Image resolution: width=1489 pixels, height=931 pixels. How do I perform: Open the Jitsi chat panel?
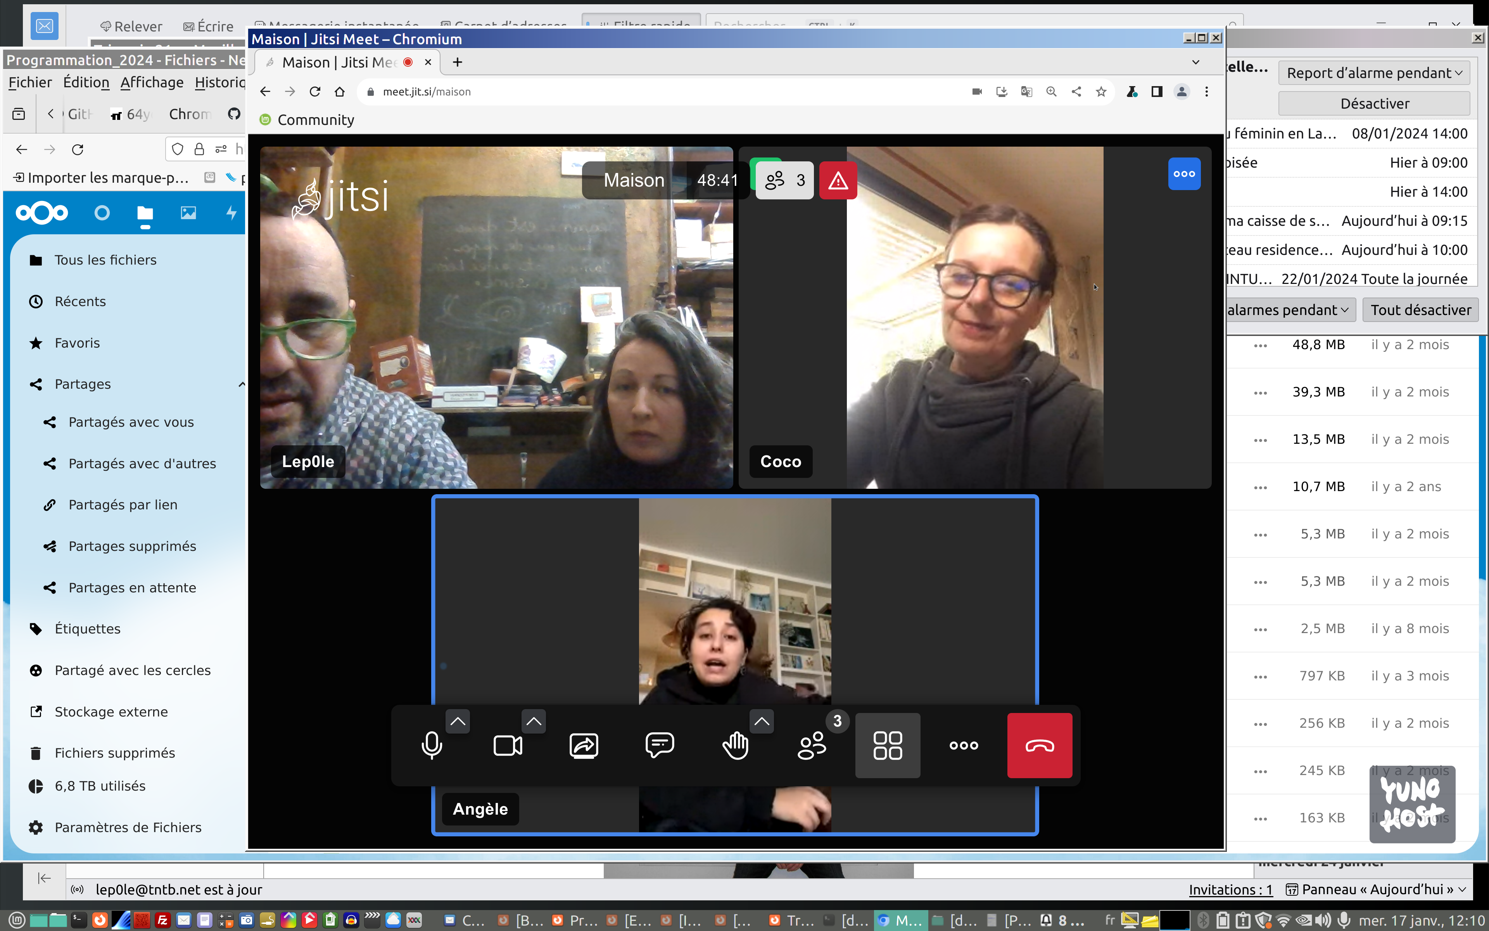click(660, 746)
